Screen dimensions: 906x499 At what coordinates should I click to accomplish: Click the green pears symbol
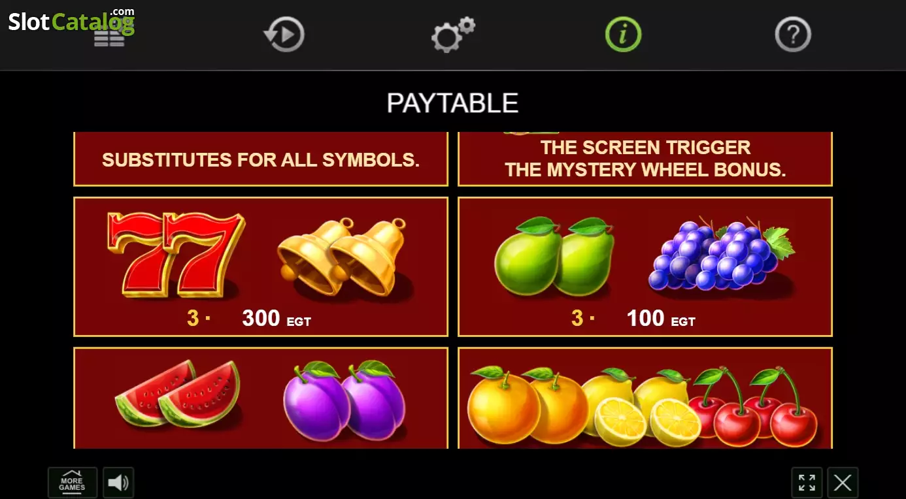(554, 256)
